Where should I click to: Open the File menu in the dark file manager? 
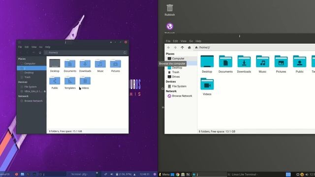pyautogui.click(x=20, y=47)
